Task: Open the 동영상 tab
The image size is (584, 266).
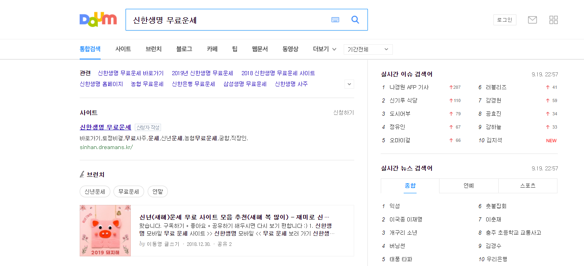Action: click(x=291, y=49)
